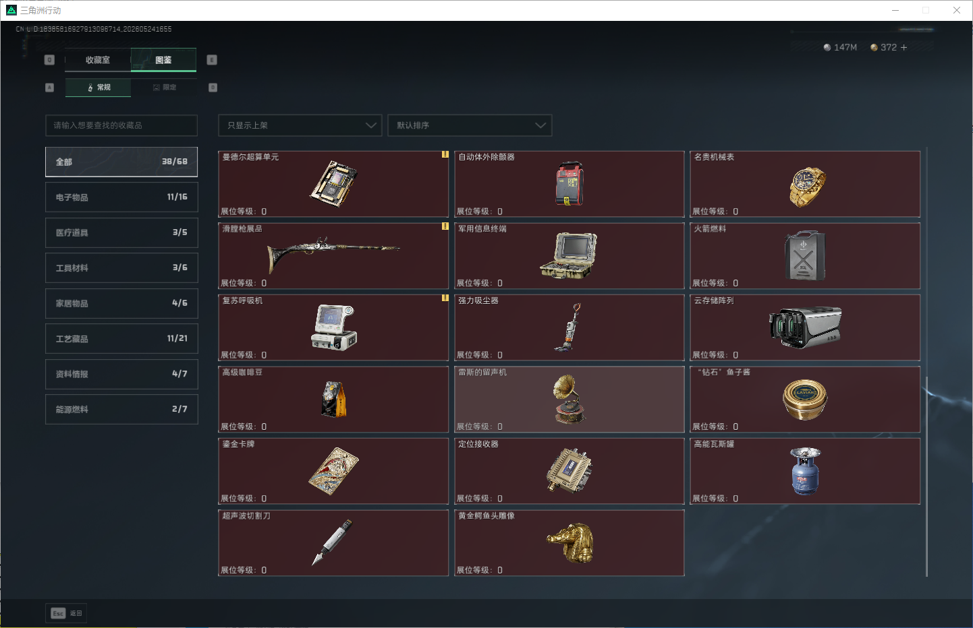This screenshot has height=628, width=973.
Task: Choose the caviar tin item
Action: (x=805, y=399)
